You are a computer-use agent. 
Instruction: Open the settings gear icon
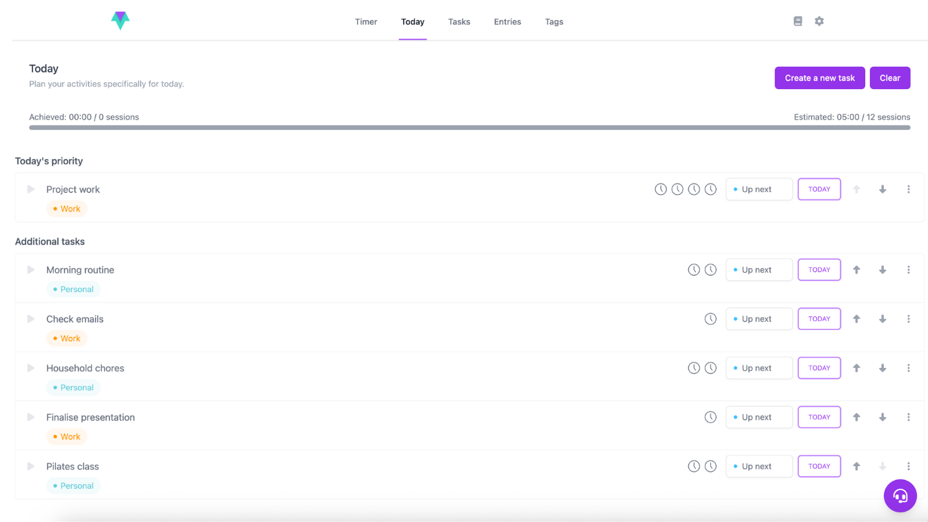pos(819,21)
